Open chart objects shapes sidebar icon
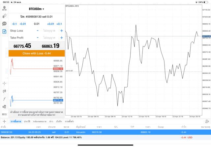Screen dimensions: 211x147 click(x=4, y=107)
